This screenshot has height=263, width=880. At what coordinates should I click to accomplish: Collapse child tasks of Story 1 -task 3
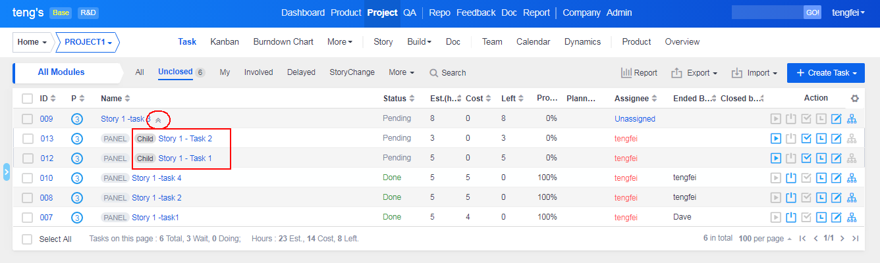click(158, 120)
